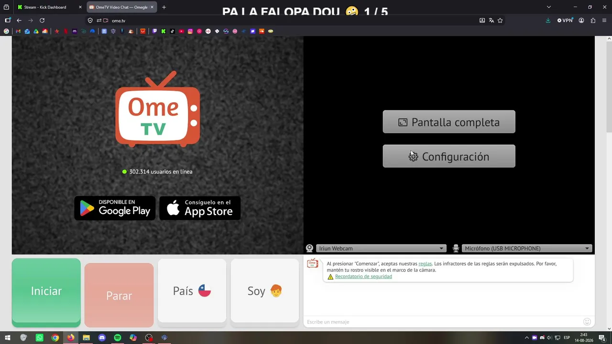
Task: Reload the current page
Action: click(42, 21)
